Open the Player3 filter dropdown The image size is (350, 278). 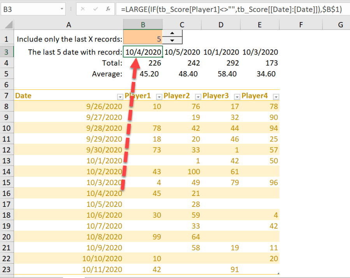click(237, 97)
